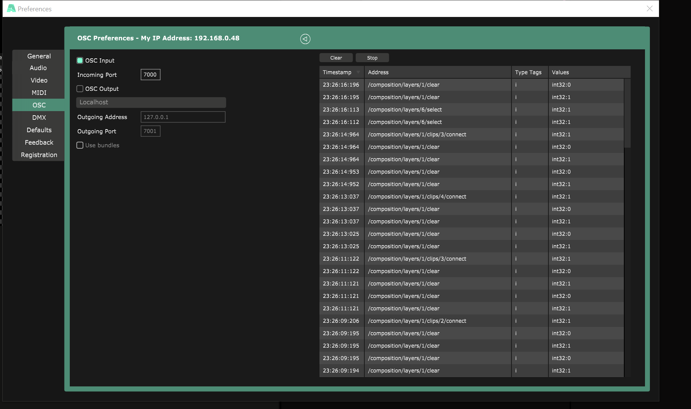
Task: Click the circular back arrow in OSC header
Action: point(305,39)
